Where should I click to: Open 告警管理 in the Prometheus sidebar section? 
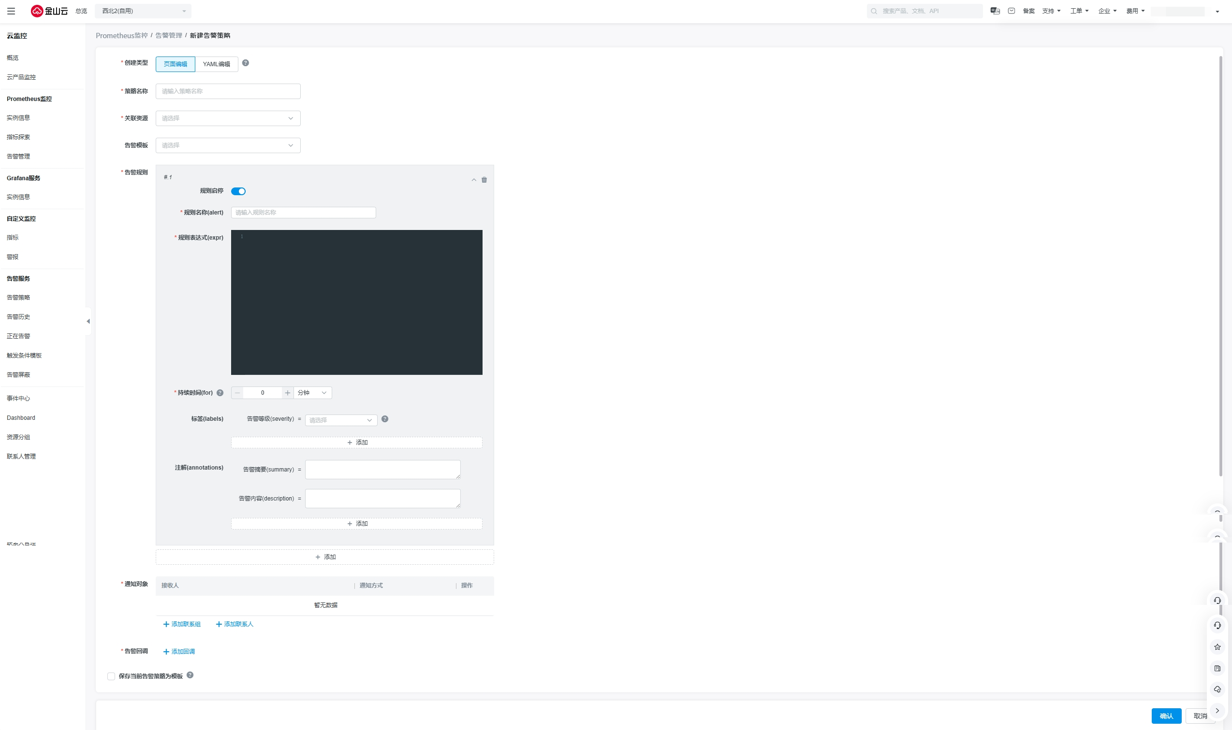pyautogui.click(x=18, y=157)
